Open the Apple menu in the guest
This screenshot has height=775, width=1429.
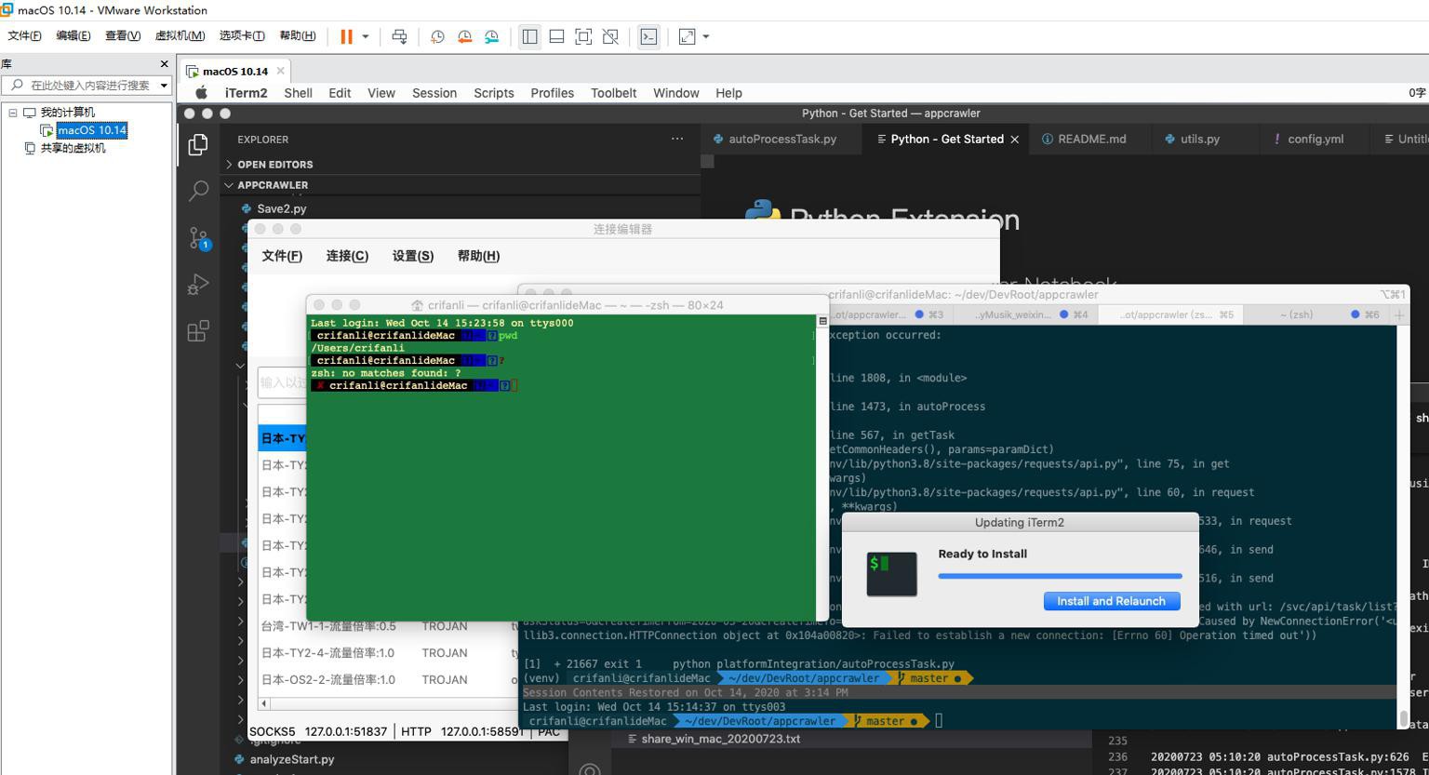point(201,93)
